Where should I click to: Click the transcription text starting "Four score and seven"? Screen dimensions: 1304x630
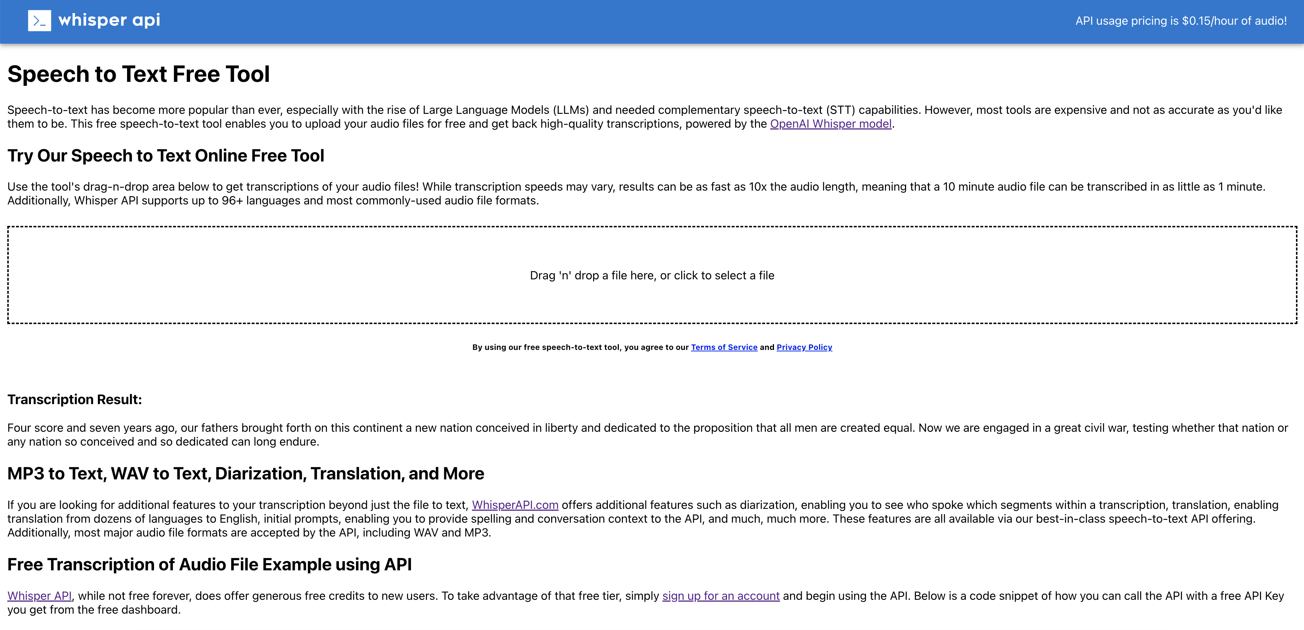[x=647, y=435]
